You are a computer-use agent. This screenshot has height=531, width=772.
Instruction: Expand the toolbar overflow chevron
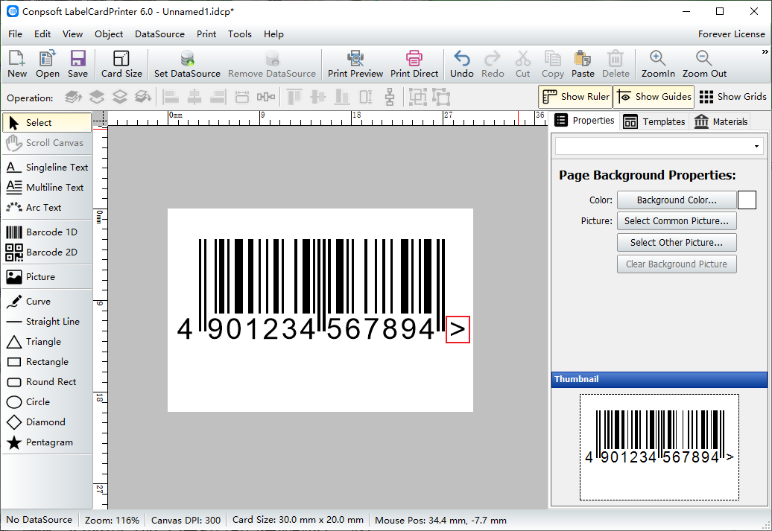click(765, 51)
